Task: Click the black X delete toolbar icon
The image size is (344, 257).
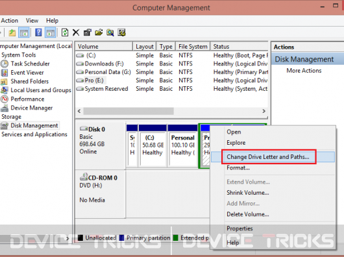Action: (x=76, y=32)
